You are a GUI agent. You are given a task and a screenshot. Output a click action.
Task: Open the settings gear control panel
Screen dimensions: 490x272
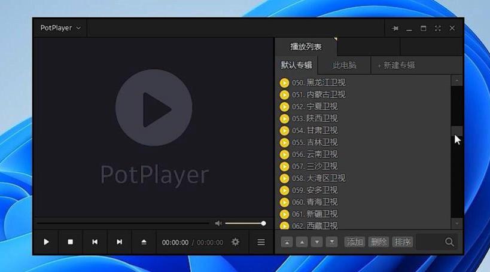point(235,242)
